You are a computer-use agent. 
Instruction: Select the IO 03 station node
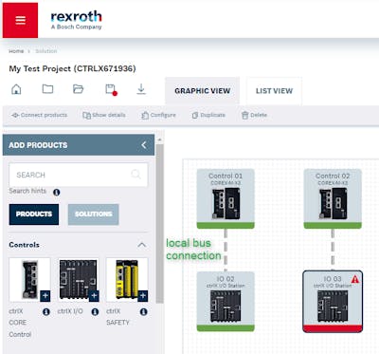[x=333, y=301]
